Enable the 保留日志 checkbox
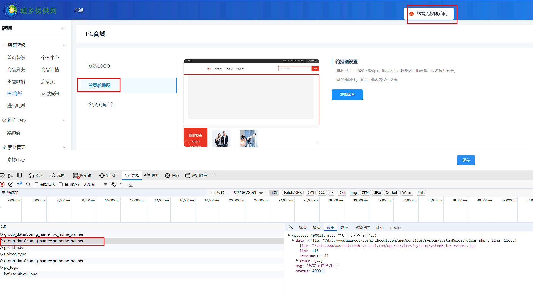Viewport: 533px width, 294px height. coord(37,184)
